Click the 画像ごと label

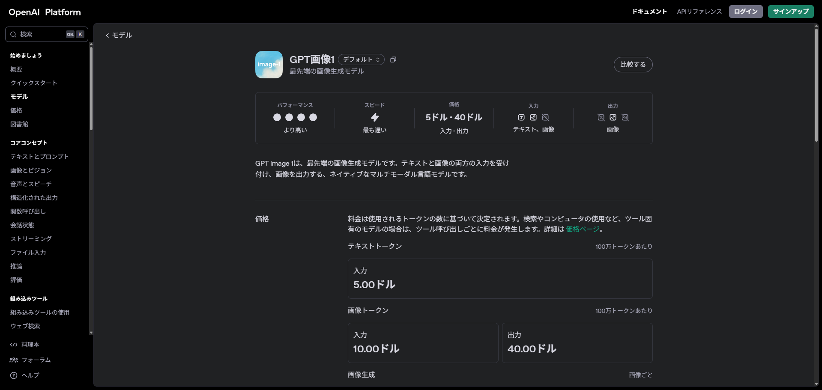click(x=641, y=375)
